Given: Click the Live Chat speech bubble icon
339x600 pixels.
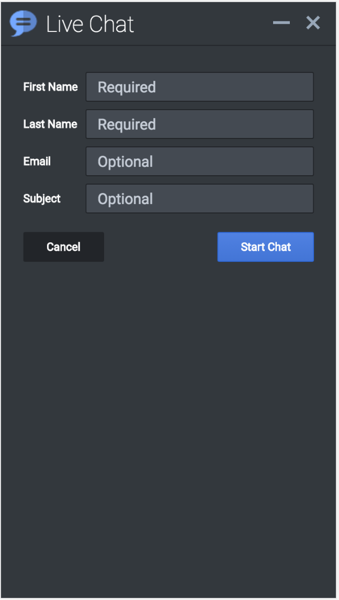Looking at the screenshot, I should pyautogui.click(x=23, y=24).
